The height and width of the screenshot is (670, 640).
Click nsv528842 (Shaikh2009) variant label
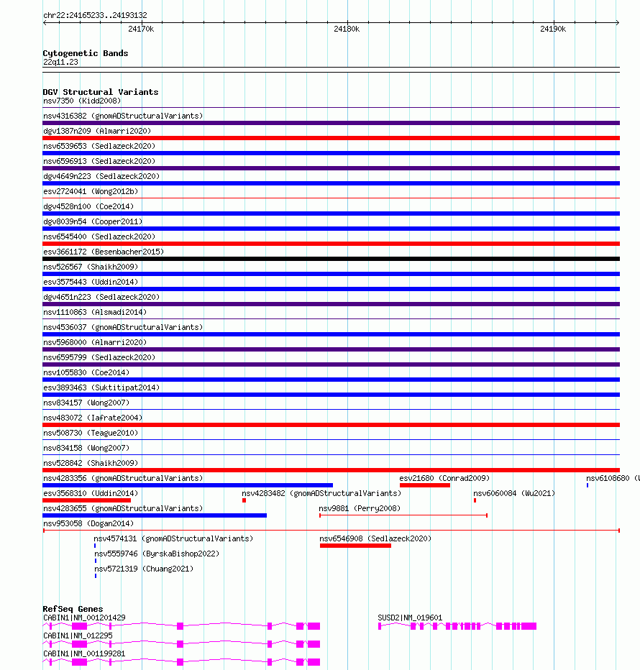(91, 463)
